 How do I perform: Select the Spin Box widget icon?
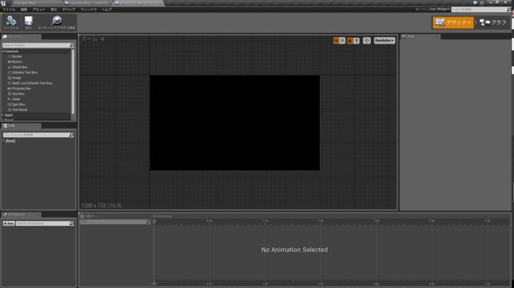(x=10, y=104)
